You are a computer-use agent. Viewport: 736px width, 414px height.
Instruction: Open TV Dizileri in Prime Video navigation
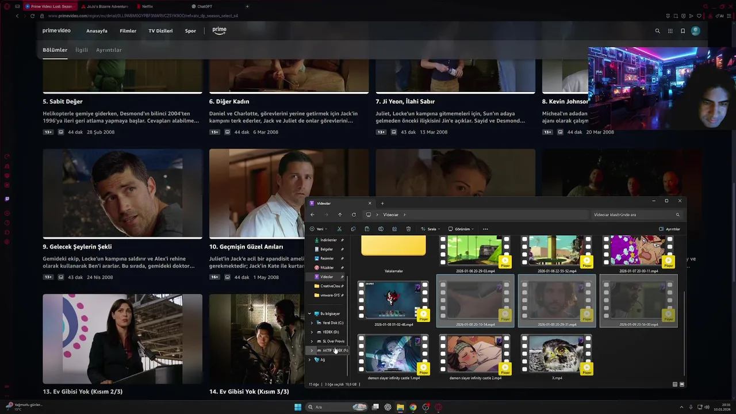pos(160,31)
